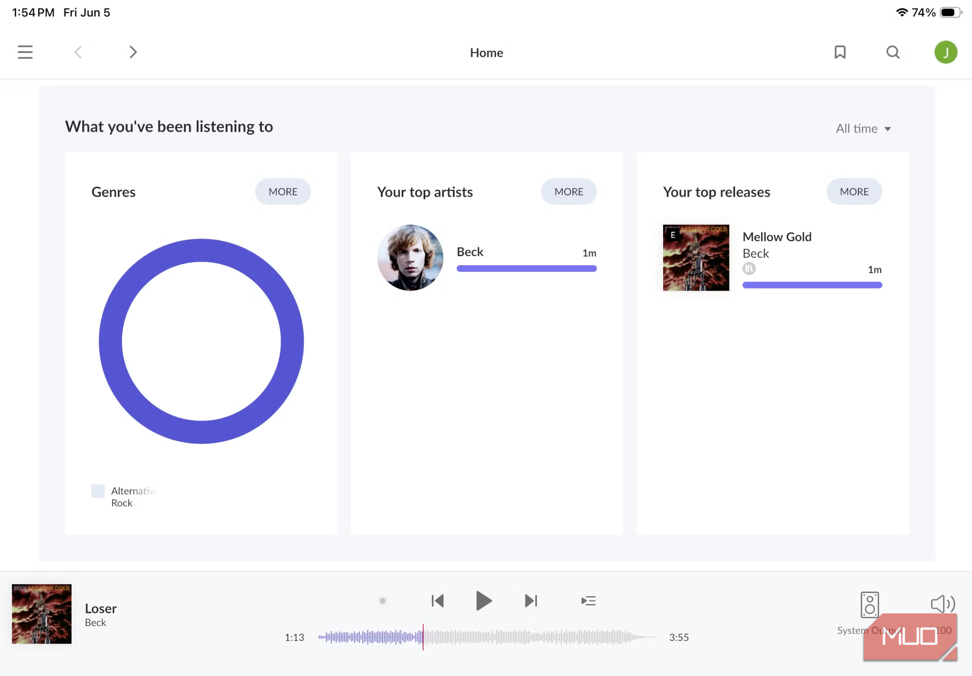This screenshot has width=972, height=676.
Task: Tap the 1:54 PM clock
Action: pos(33,12)
